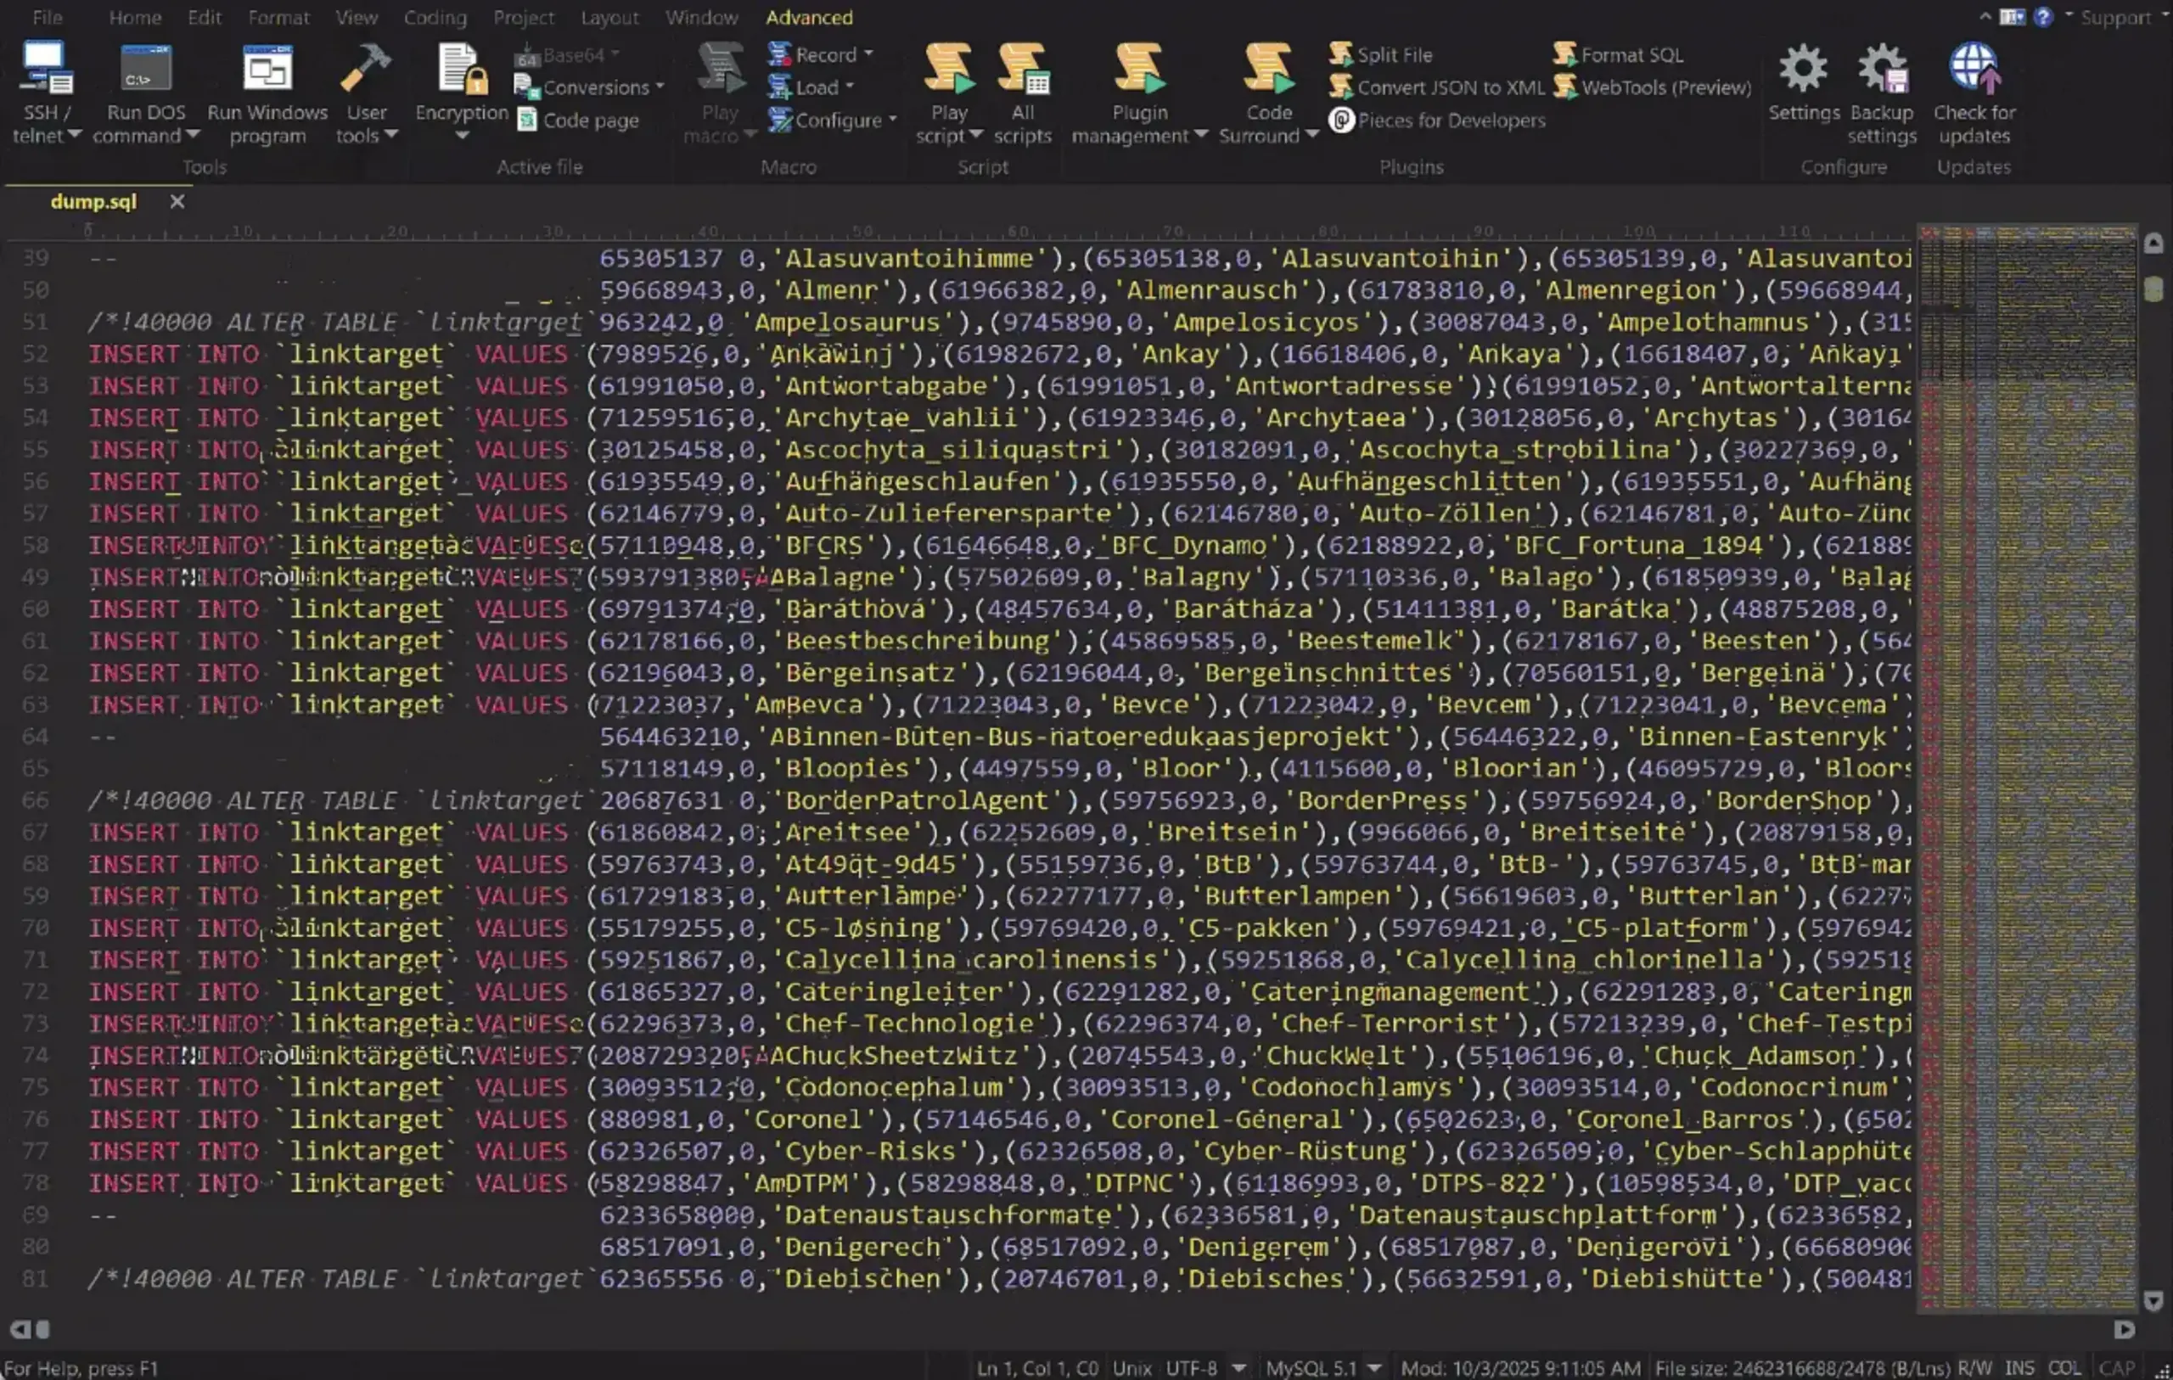Switch to the Format ribbon tab
Viewport: 2173px width, 1380px height.
pyautogui.click(x=279, y=17)
